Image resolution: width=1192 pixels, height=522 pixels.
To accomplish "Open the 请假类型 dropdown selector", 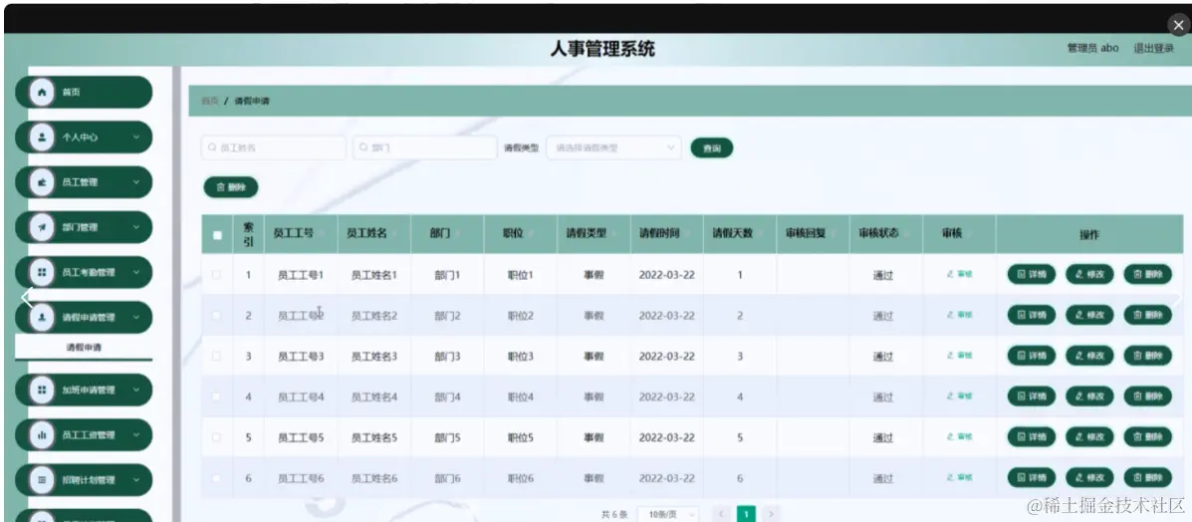I will [614, 147].
